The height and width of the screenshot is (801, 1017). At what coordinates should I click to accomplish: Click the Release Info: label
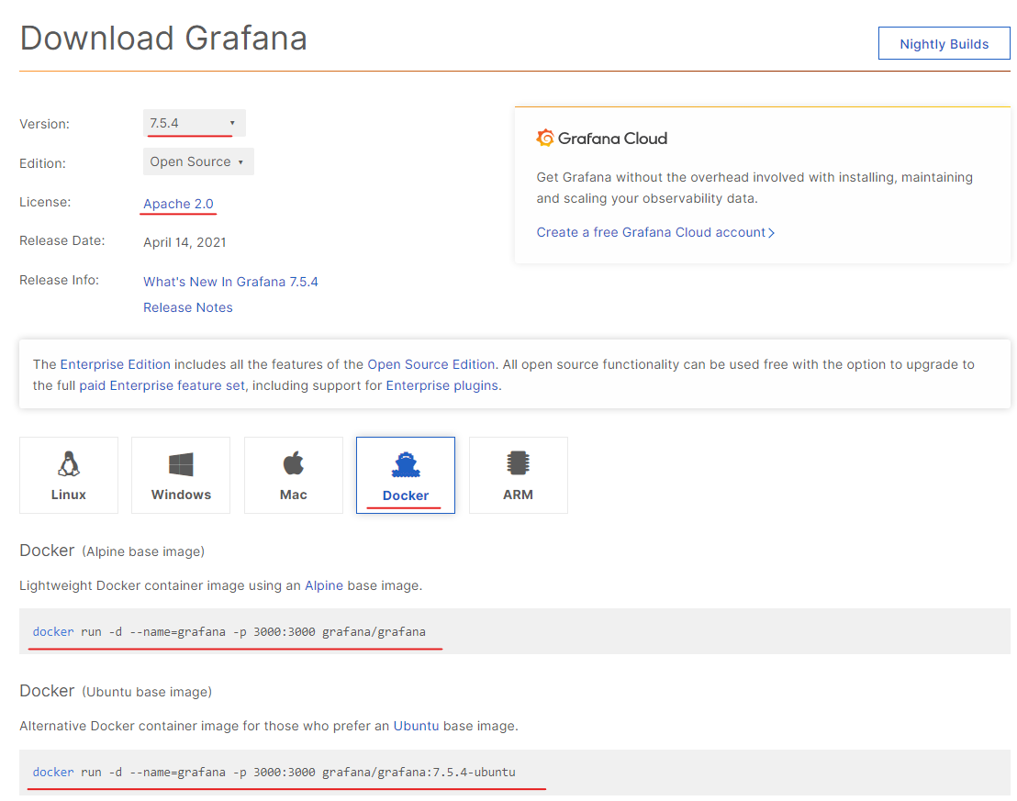[x=60, y=280]
